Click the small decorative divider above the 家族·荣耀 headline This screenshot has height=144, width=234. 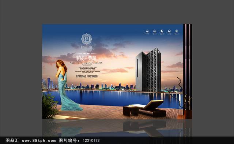pos(86,53)
